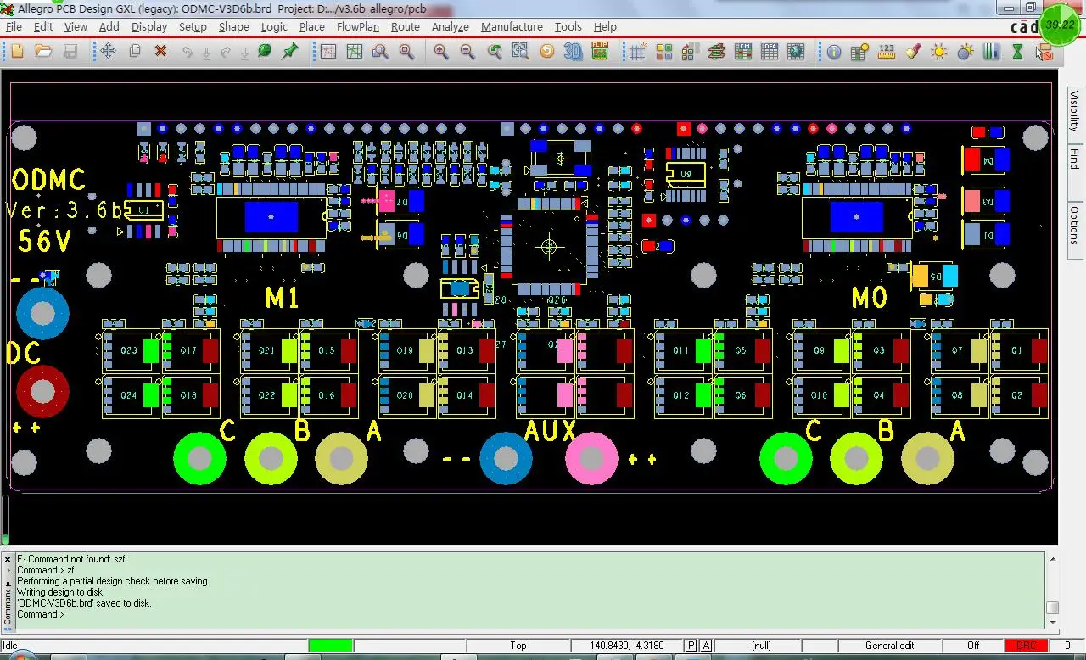Open the Analyze menu

[451, 26]
